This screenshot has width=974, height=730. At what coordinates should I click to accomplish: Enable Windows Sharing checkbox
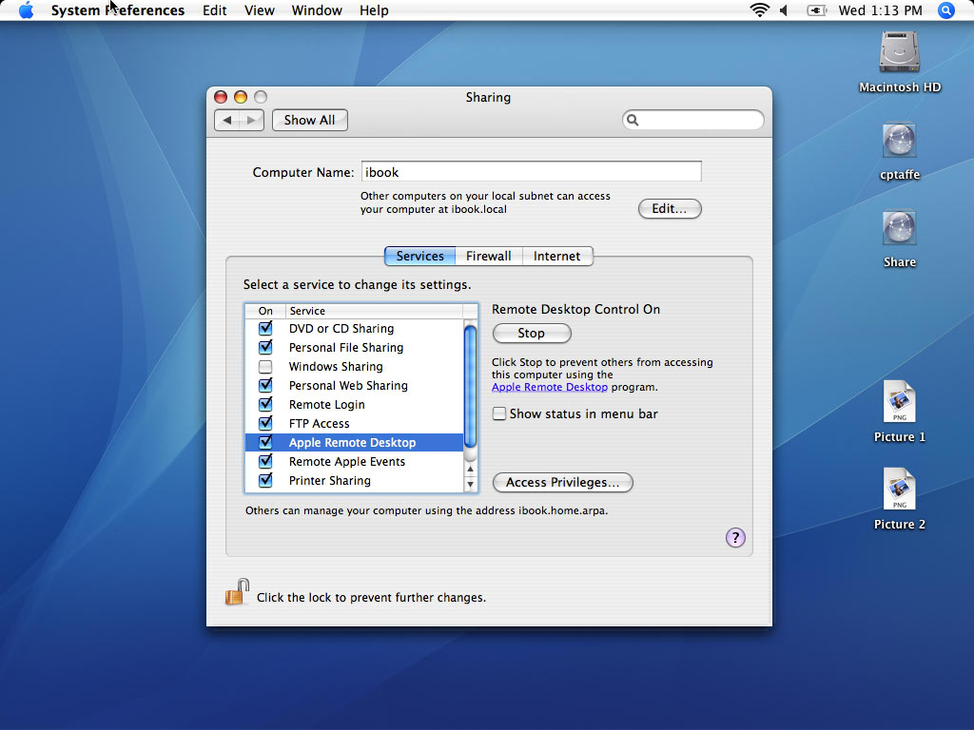click(x=265, y=366)
